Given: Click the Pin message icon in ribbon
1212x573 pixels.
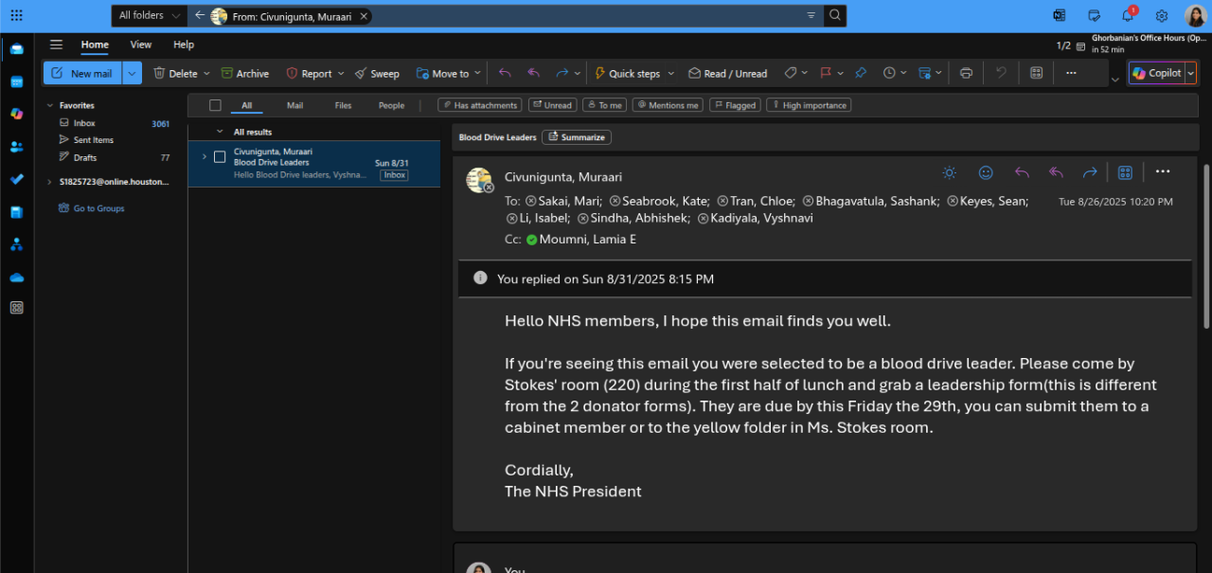Looking at the screenshot, I should click(861, 73).
